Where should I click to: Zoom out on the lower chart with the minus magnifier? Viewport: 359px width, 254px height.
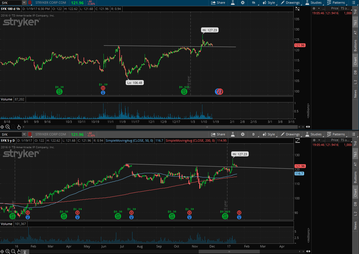point(13,251)
